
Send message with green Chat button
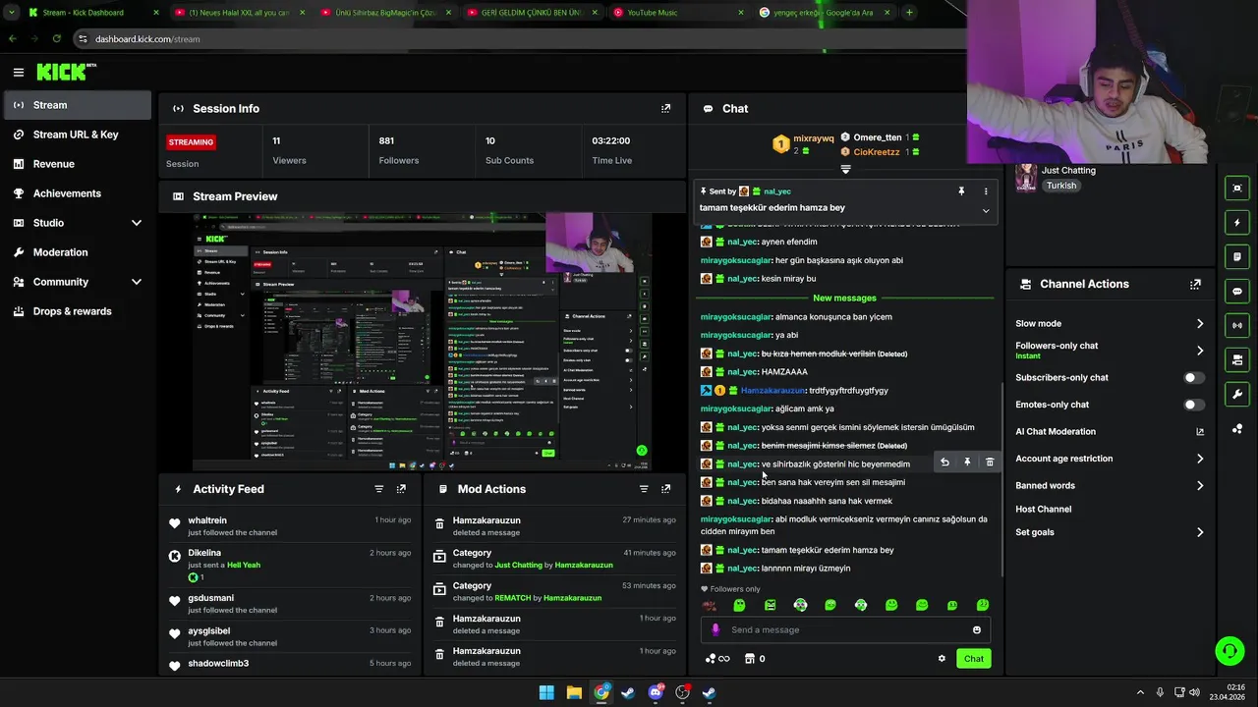(973, 659)
